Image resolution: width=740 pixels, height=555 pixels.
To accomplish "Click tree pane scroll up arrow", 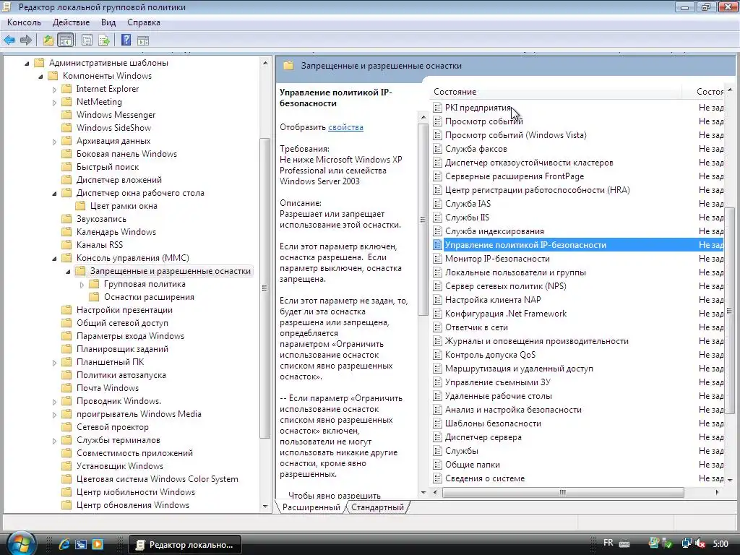I will pyautogui.click(x=264, y=63).
